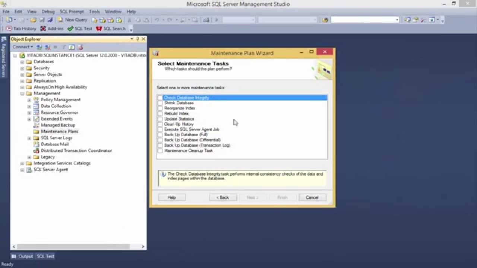Click the Object Explorer activity monitor icon
The width and height of the screenshot is (477, 268).
click(80, 47)
